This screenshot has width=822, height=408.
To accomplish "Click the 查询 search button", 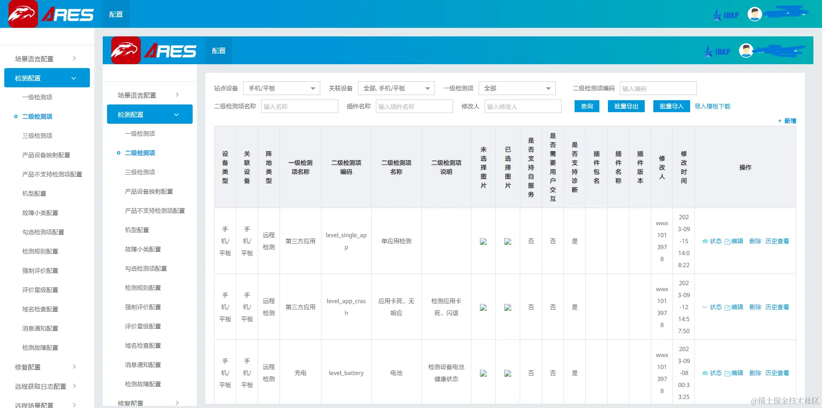I will (x=587, y=106).
